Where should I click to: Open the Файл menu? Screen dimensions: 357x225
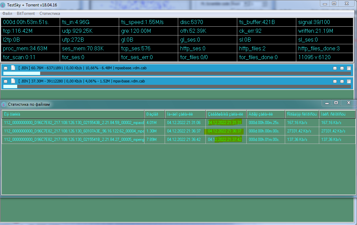[7, 14]
